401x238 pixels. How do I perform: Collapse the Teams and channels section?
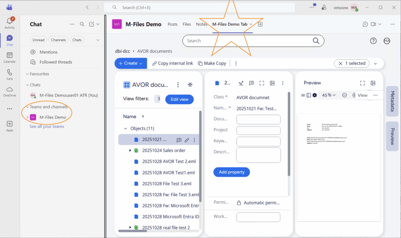(27, 107)
